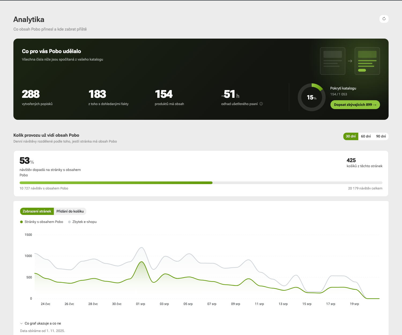Screen dimensions: 402x335
Task: Select the 30 dní time range
Action: [351, 136]
